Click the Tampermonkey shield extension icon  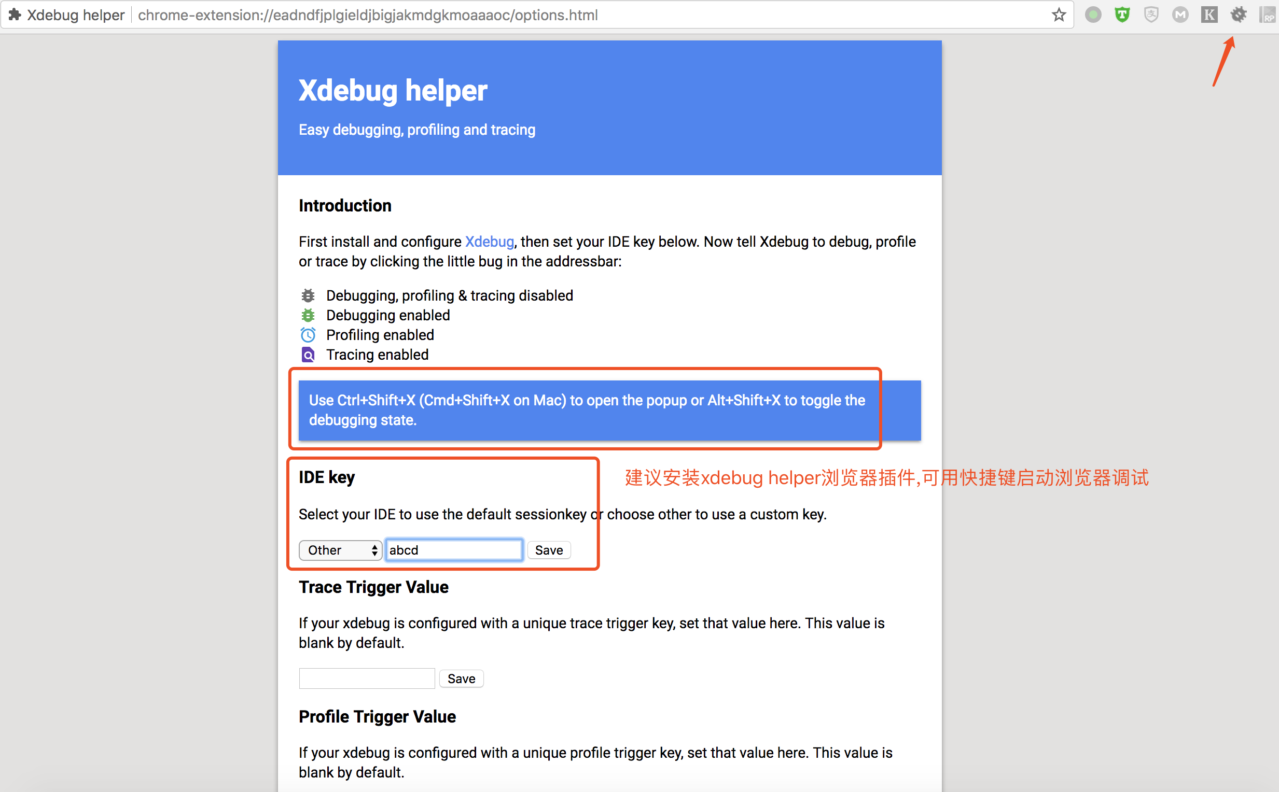tap(1122, 15)
